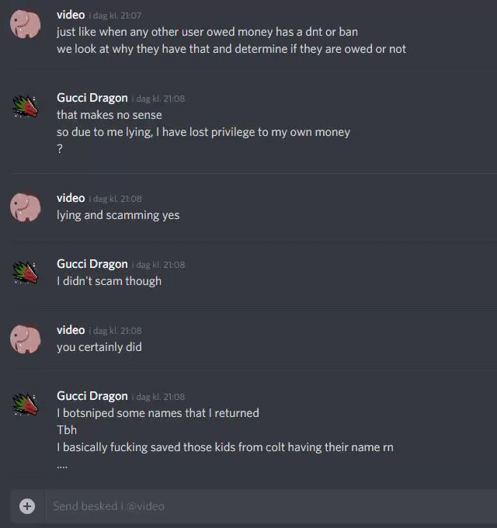Click username 'video' above 'lying and scamming yes'
The height and width of the screenshot is (528, 497).
pyautogui.click(x=71, y=198)
